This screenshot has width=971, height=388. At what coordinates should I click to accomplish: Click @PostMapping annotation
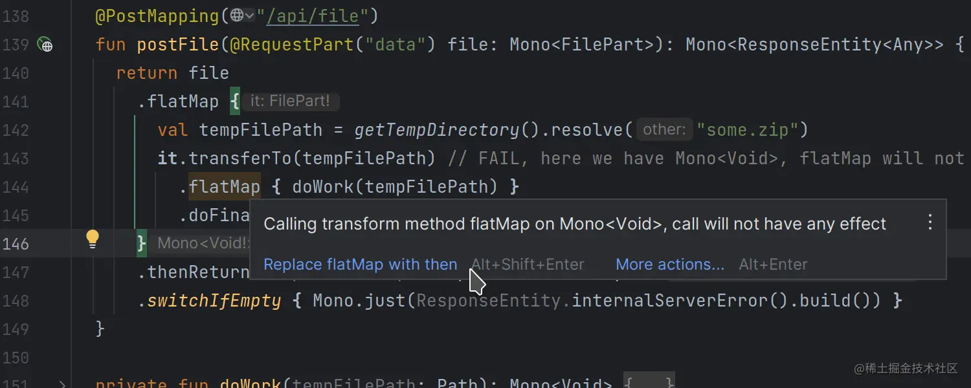pos(157,16)
